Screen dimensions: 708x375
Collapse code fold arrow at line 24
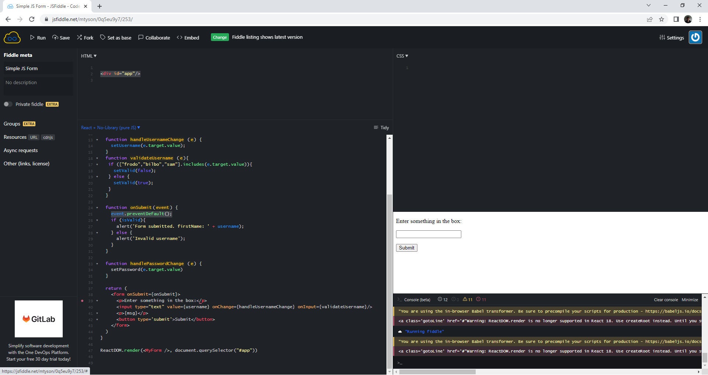97,208
